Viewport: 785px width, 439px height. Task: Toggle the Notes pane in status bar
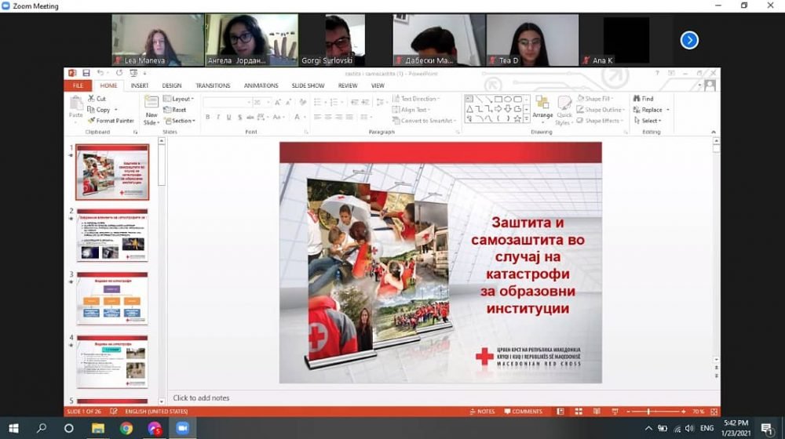[483, 412]
